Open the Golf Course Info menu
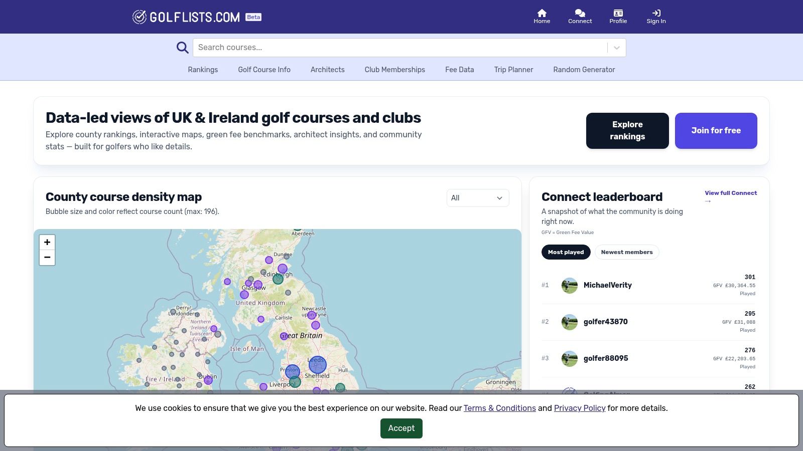Screen dimensions: 803x451 click(264, 70)
